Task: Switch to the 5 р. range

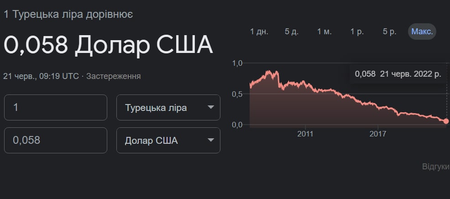Action: (389, 31)
